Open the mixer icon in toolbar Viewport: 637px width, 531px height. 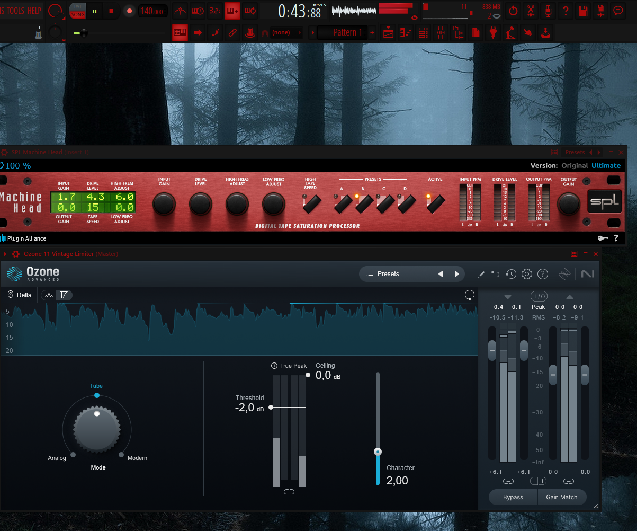tap(440, 33)
